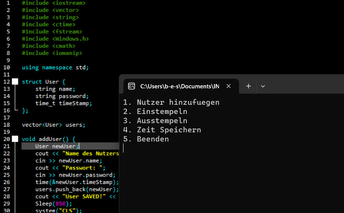
Task: Click the Zeit Speichern terminal line
Action: click(x=162, y=130)
